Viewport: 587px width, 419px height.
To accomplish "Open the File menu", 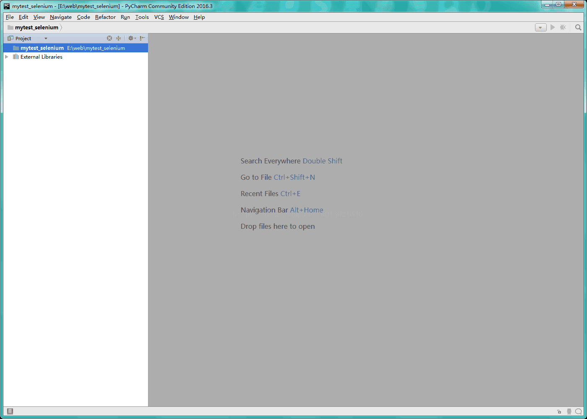I will click(10, 17).
